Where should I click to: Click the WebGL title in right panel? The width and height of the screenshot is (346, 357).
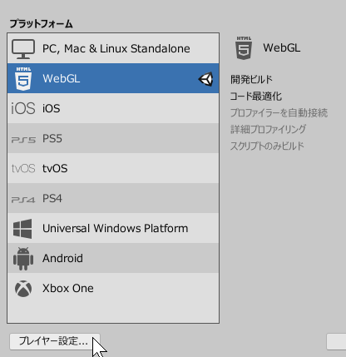coord(282,47)
